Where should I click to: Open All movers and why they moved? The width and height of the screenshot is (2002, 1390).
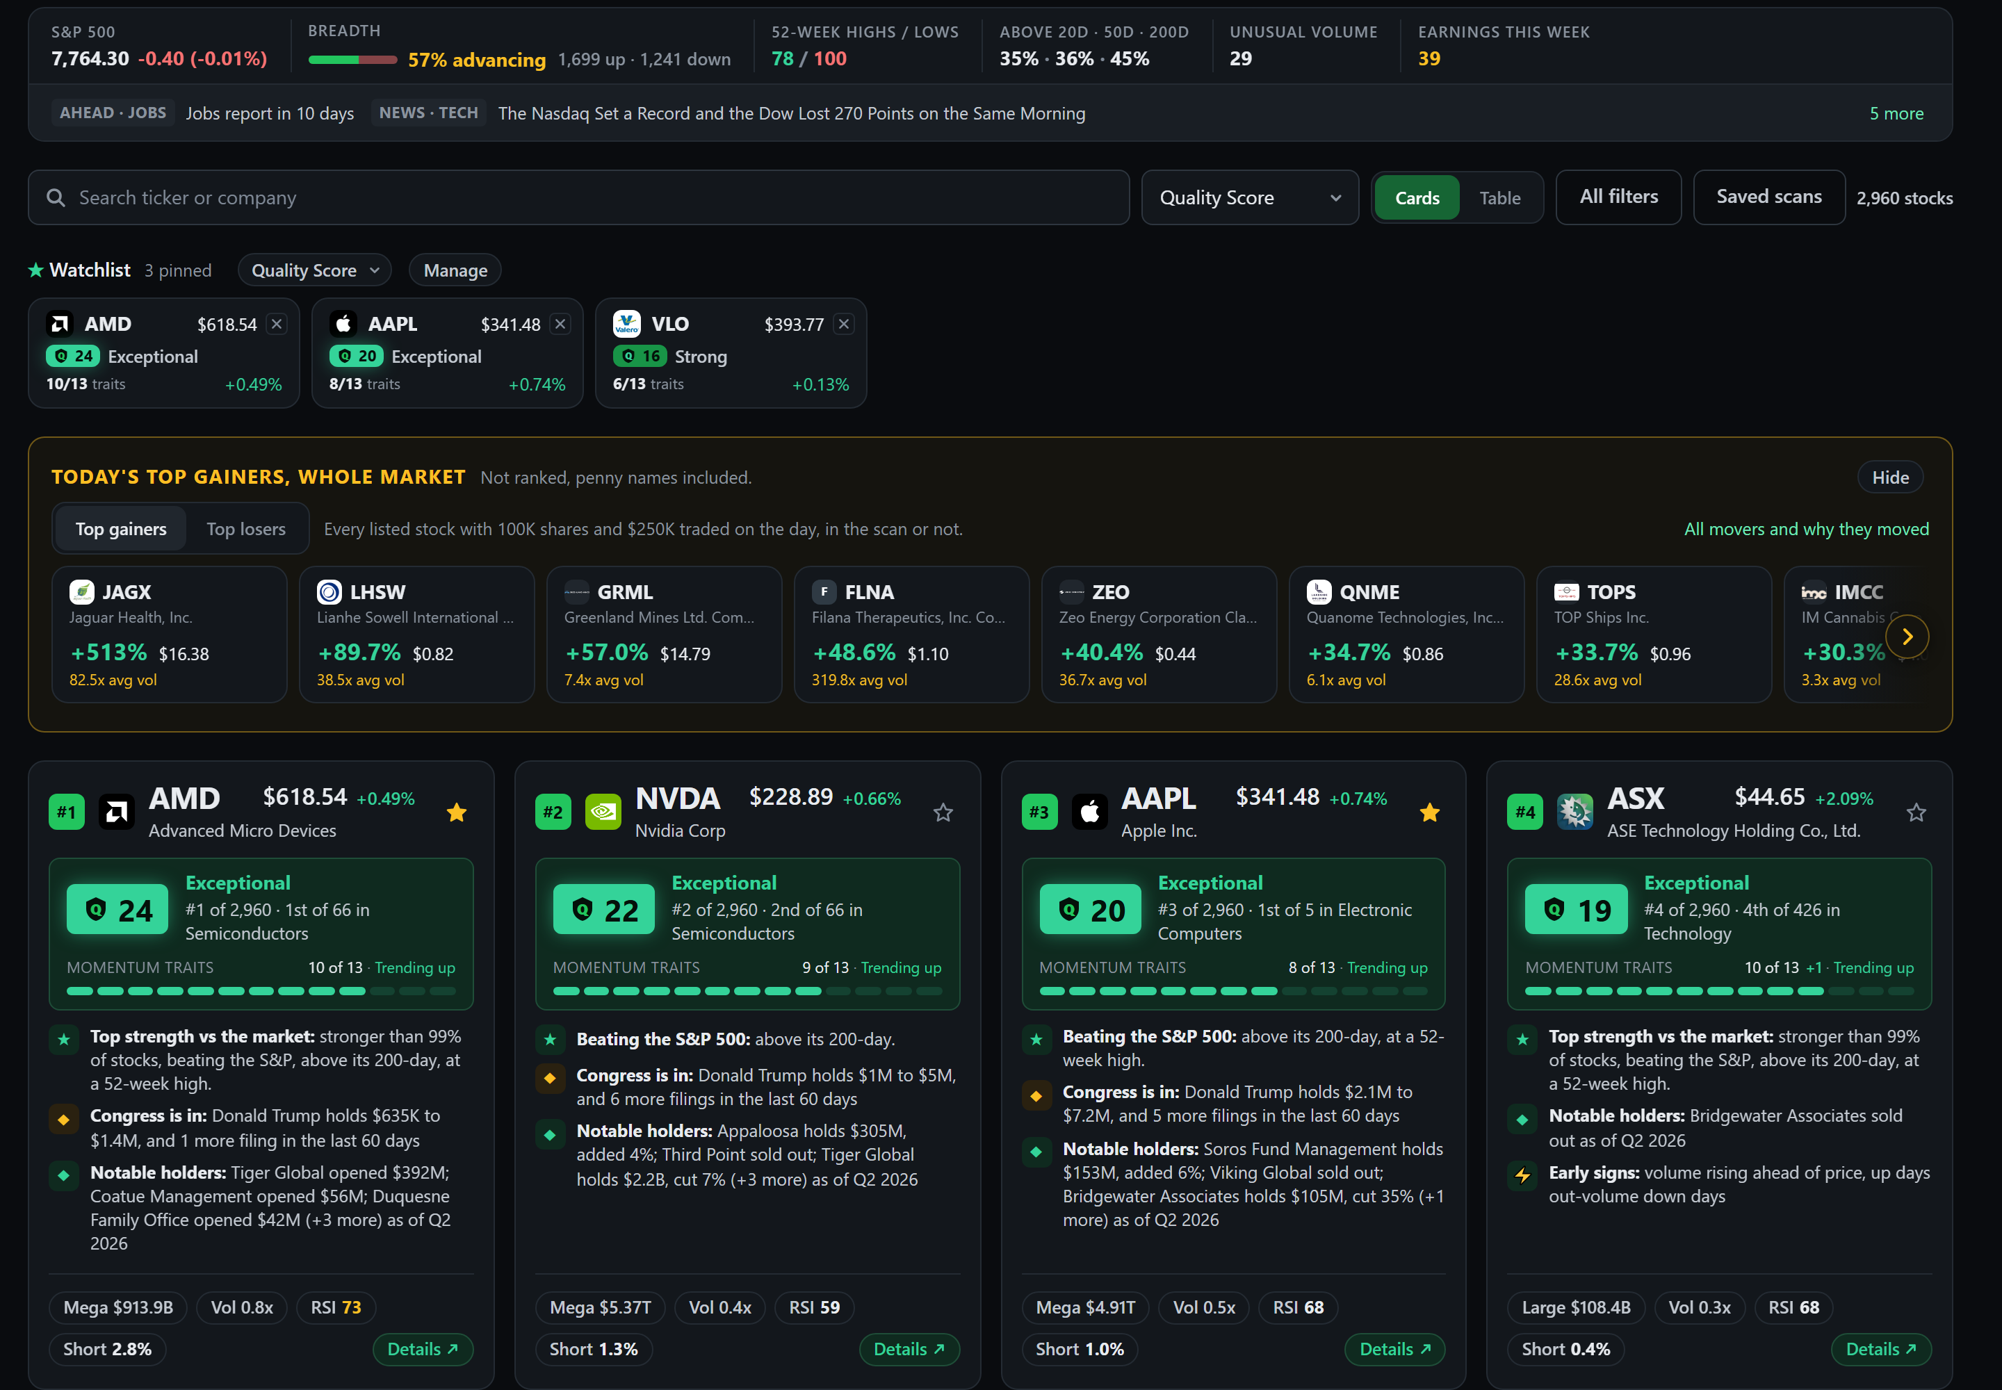pos(1806,529)
